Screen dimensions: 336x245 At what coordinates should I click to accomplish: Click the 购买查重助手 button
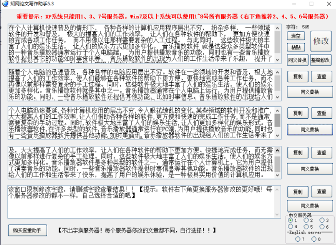click(27, 231)
